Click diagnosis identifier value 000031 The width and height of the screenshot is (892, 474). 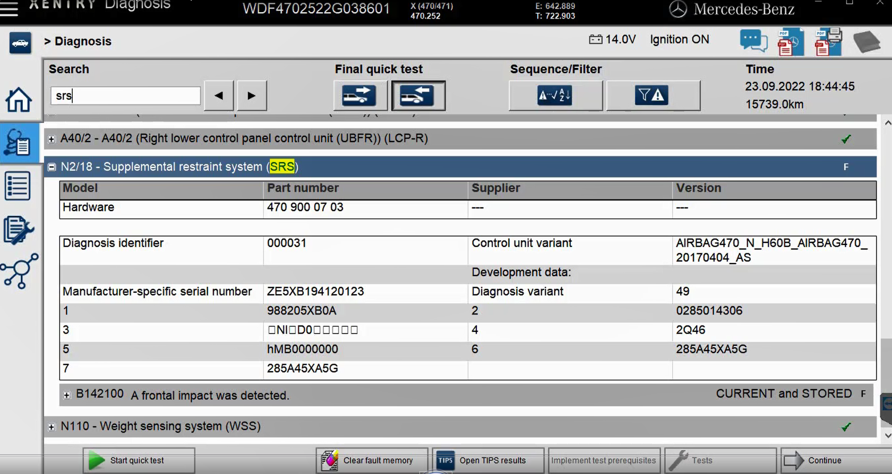(x=287, y=243)
